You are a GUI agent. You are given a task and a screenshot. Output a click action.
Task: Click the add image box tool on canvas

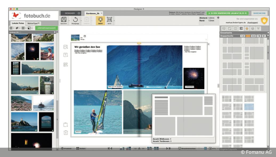tap(66, 47)
